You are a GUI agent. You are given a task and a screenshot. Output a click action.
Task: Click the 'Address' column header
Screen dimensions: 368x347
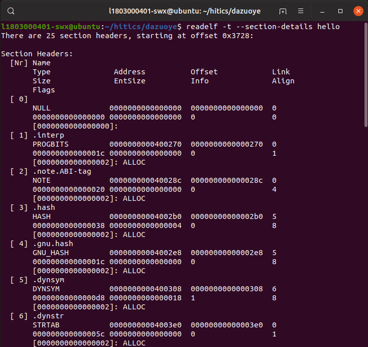[130, 72]
